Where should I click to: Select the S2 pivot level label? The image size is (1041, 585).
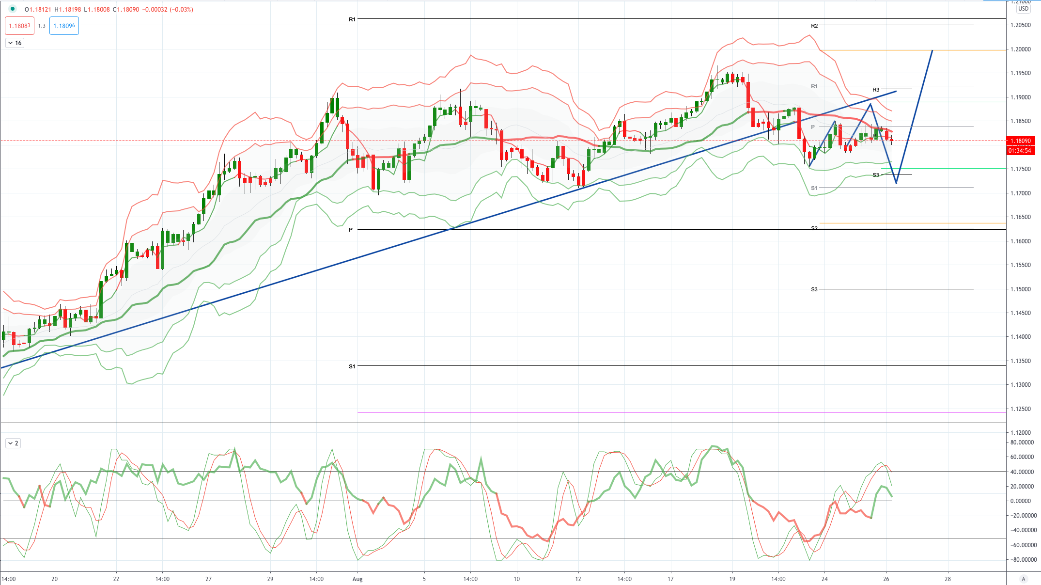(814, 228)
